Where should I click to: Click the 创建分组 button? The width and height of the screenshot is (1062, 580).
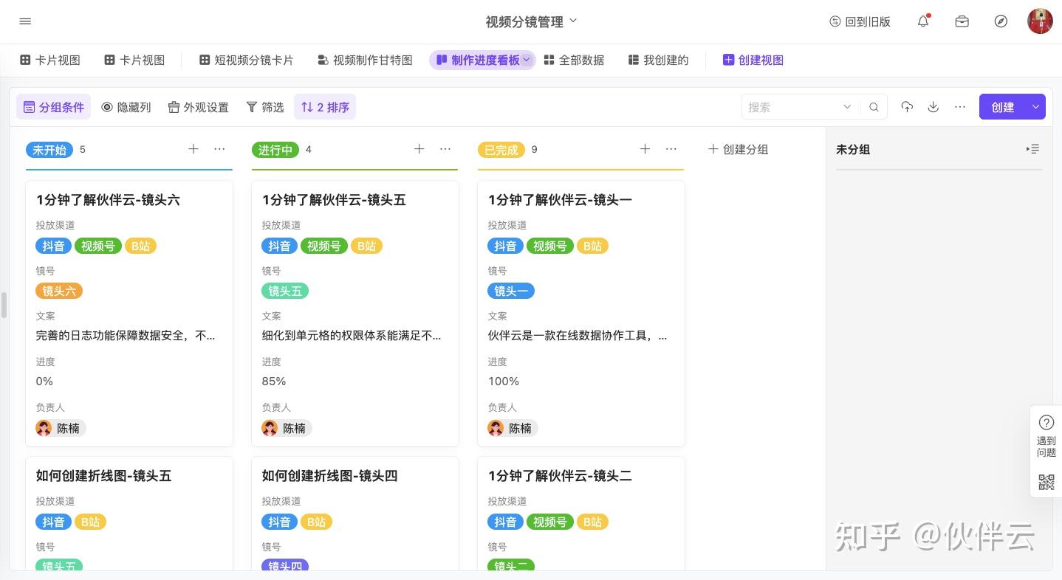[738, 149]
